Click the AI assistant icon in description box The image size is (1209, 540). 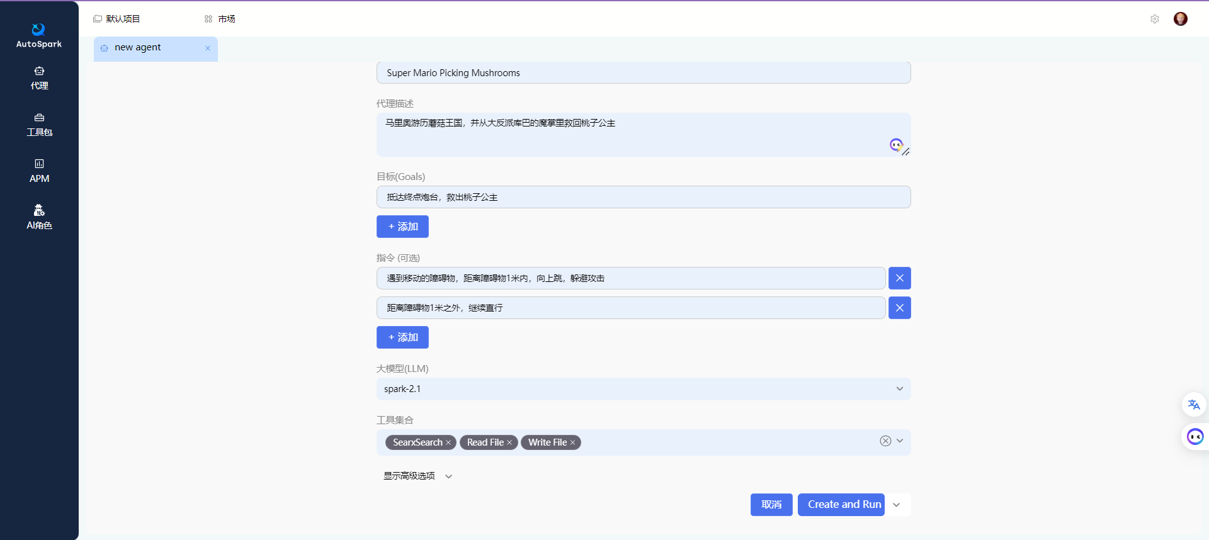[x=896, y=145]
